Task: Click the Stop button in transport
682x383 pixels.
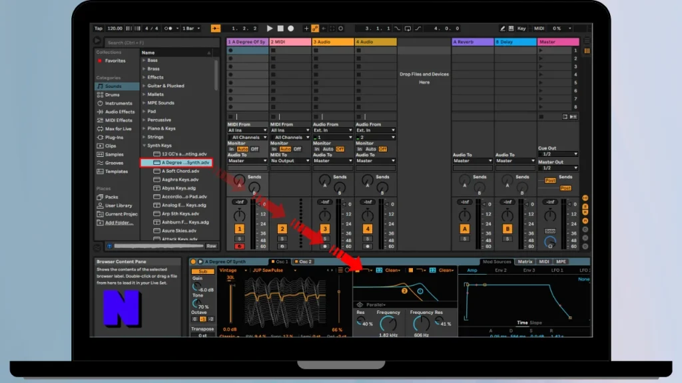Action: tap(280, 28)
